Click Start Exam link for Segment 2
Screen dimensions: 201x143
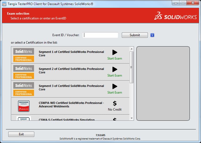point(115,75)
